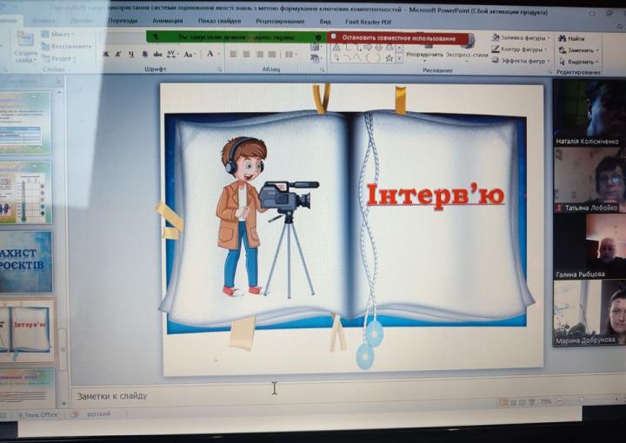Click the Создать слайд icon
This screenshot has height=443, width=626.
click(x=25, y=46)
